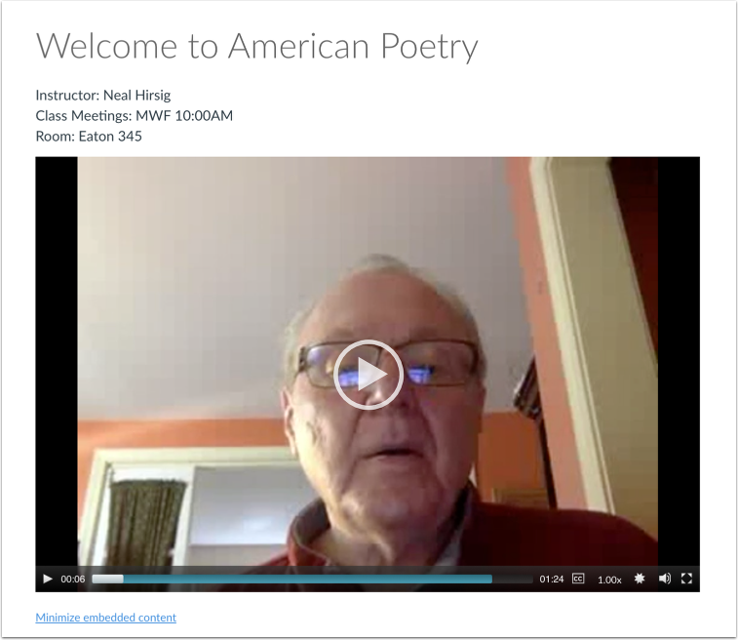Viewport: 738px width, 640px height.
Task: Enter fullscreen mode with the expand icon
Action: tap(686, 579)
